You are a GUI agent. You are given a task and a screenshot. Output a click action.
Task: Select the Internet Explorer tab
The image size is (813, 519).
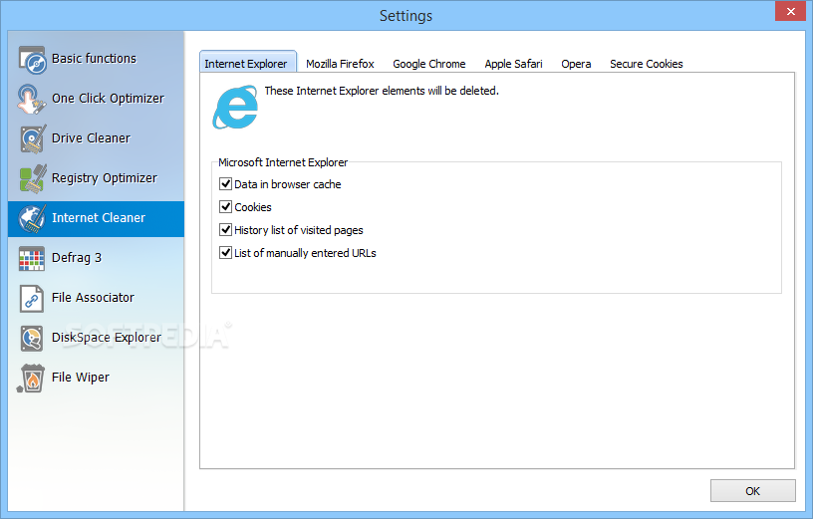(x=248, y=62)
